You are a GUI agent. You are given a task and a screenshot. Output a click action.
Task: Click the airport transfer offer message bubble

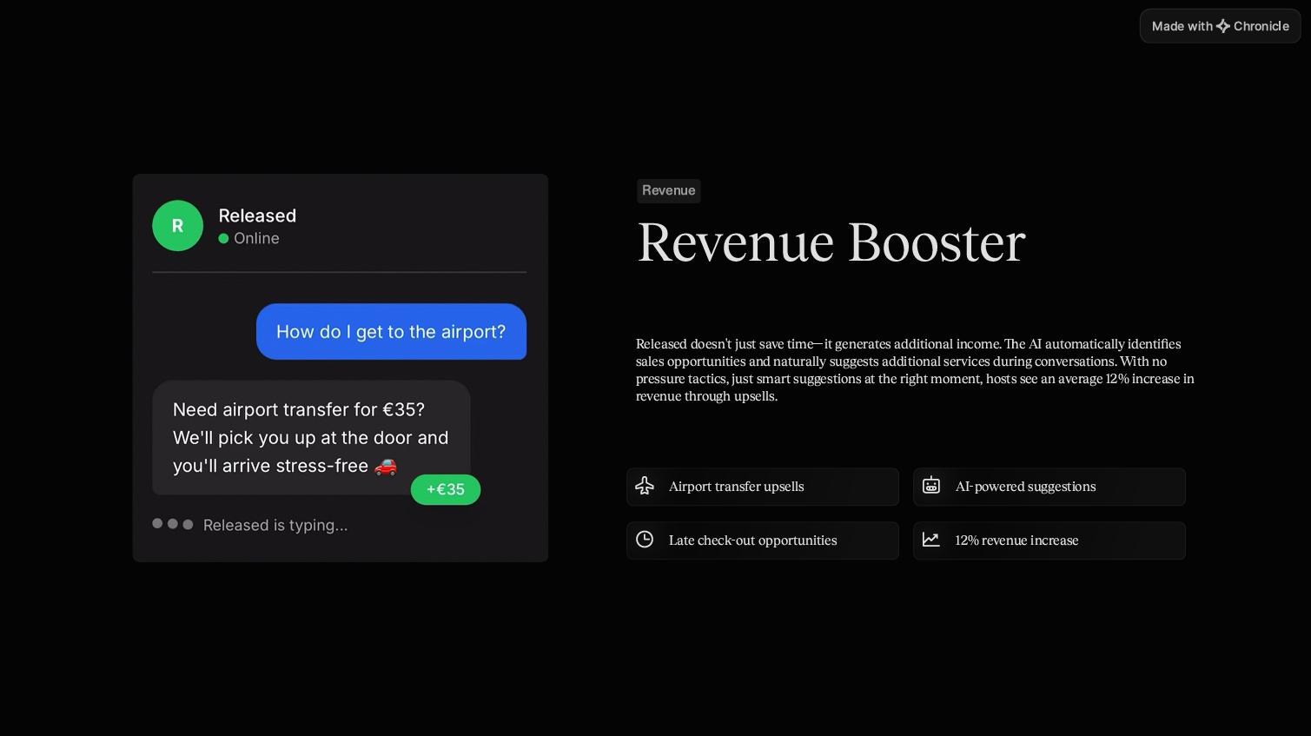[x=311, y=438]
